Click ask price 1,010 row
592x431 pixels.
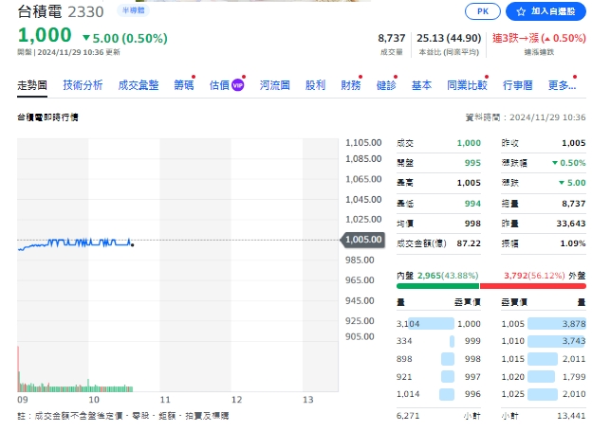click(544, 341)
